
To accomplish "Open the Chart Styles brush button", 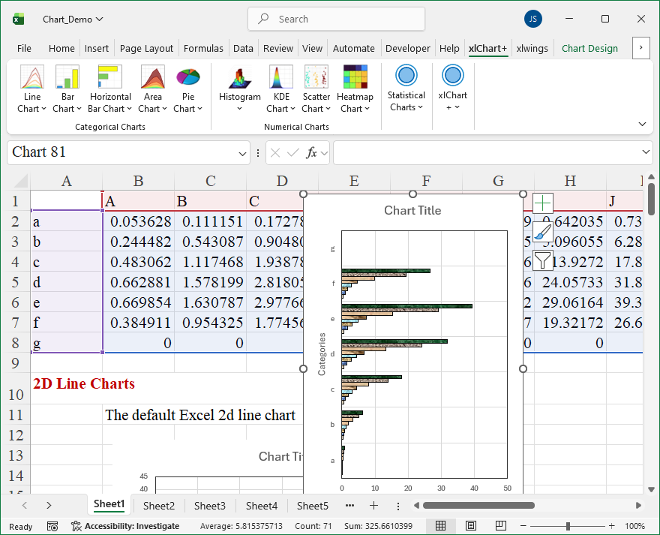I will coord(542,231).
